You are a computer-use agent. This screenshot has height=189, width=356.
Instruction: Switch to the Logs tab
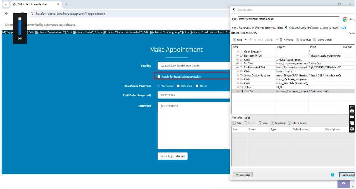tap(247, 118)
